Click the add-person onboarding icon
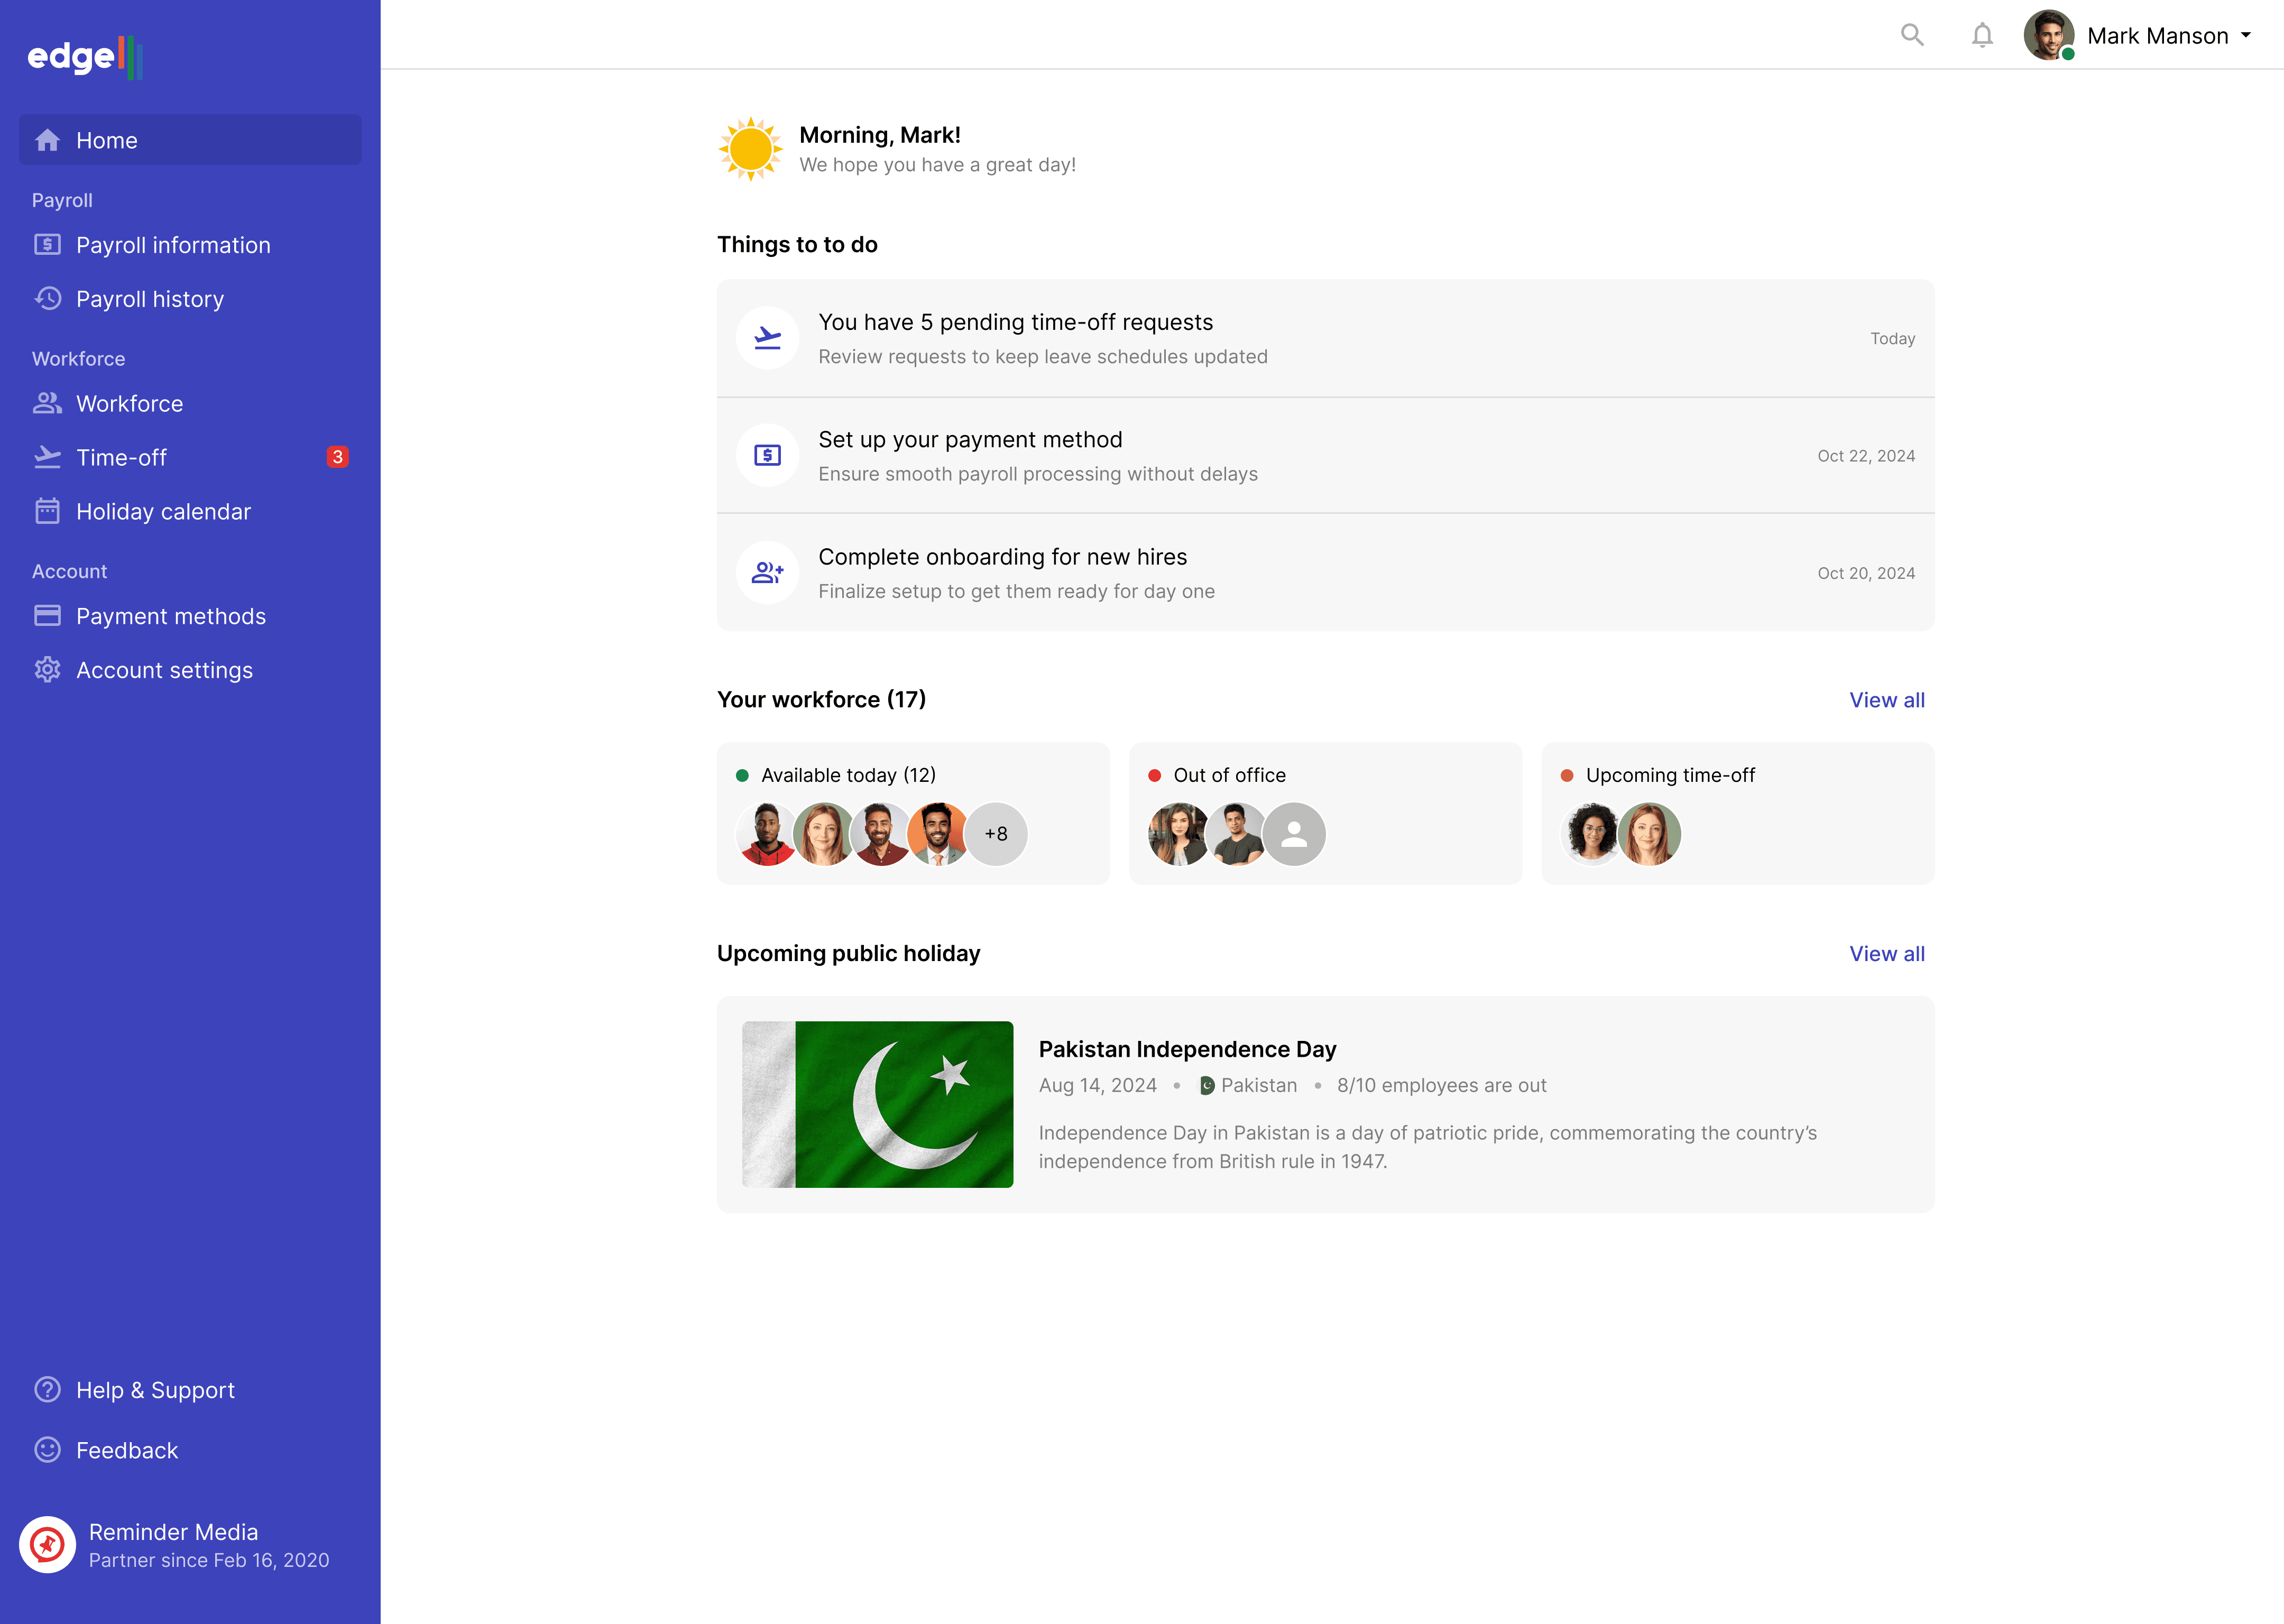The width and height of the screenshot is (2284, 1624). 767,573
